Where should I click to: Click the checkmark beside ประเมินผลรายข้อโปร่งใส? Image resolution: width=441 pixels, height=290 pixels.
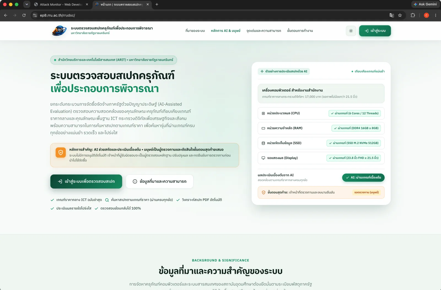click(52, 208)
